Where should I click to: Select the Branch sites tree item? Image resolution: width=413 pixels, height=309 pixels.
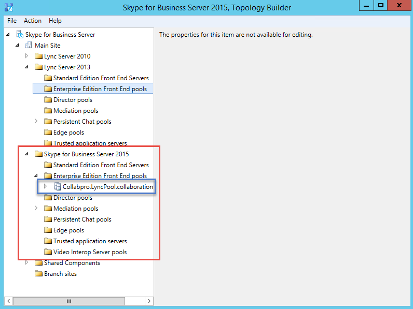pos(60,273)
